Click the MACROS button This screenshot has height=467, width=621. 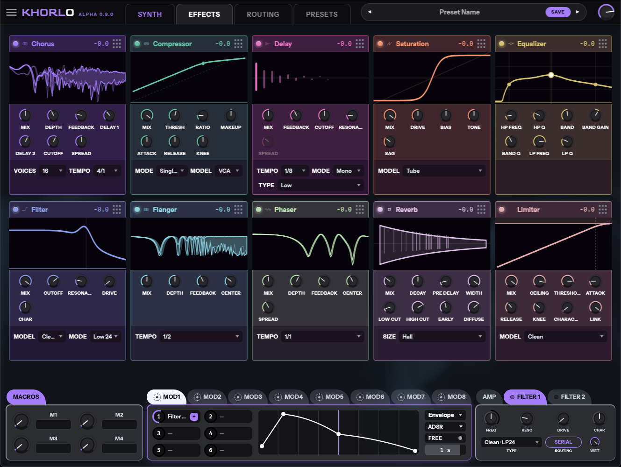(26, 397)
